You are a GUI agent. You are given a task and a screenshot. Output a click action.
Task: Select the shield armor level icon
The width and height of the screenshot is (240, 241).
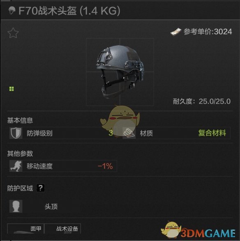point(16,133)
